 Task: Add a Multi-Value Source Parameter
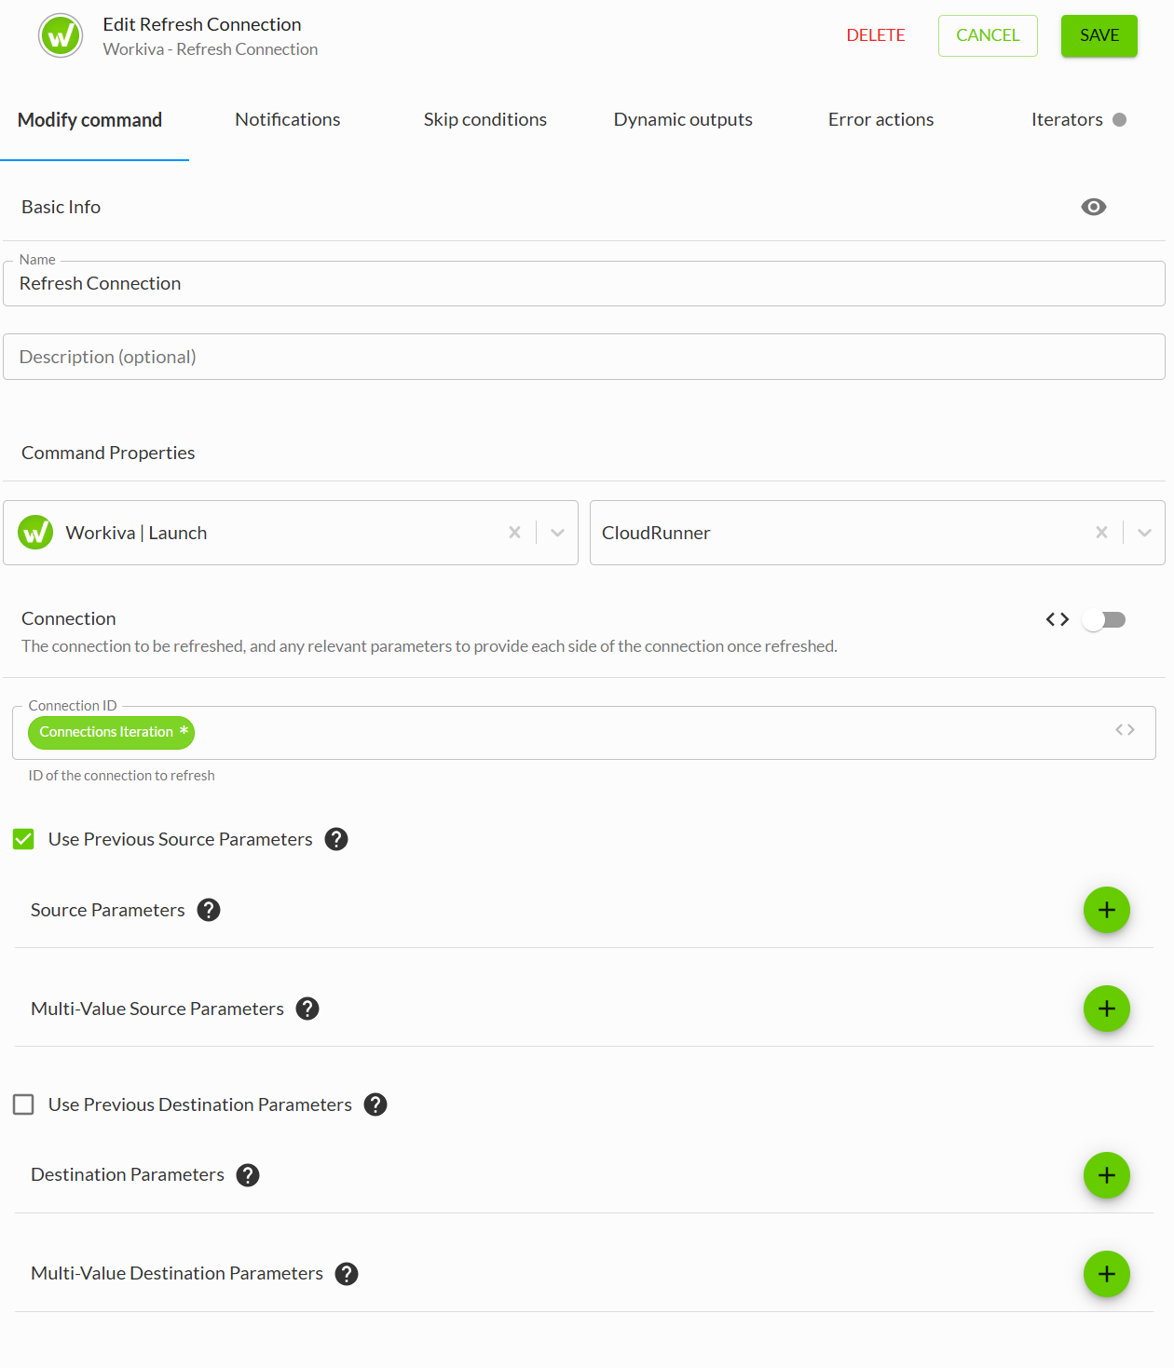[x=1106, y=1009]
